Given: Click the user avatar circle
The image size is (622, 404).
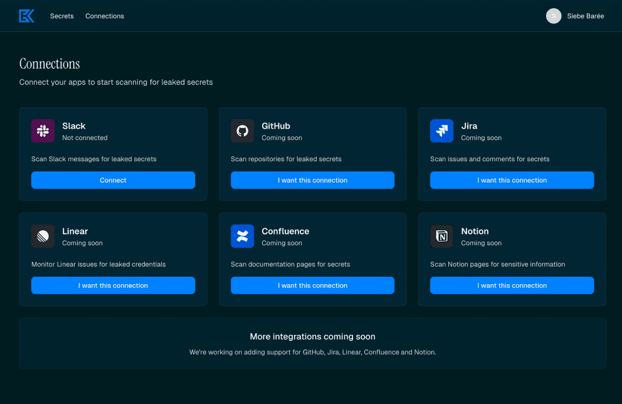Looking at the screenshot, I should click(554, 16).
